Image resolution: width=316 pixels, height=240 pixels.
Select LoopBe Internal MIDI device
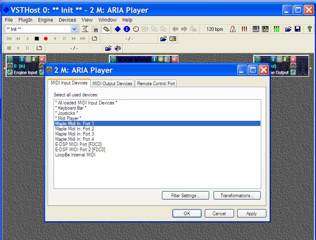pos(157,155)
